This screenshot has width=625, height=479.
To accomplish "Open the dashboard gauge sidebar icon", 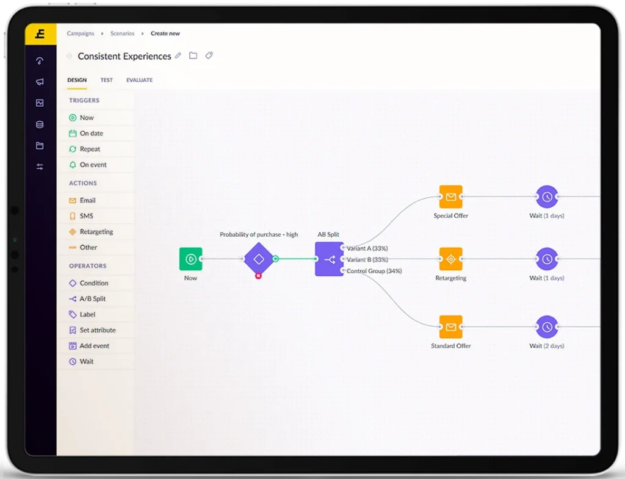I will click(40, 60).
